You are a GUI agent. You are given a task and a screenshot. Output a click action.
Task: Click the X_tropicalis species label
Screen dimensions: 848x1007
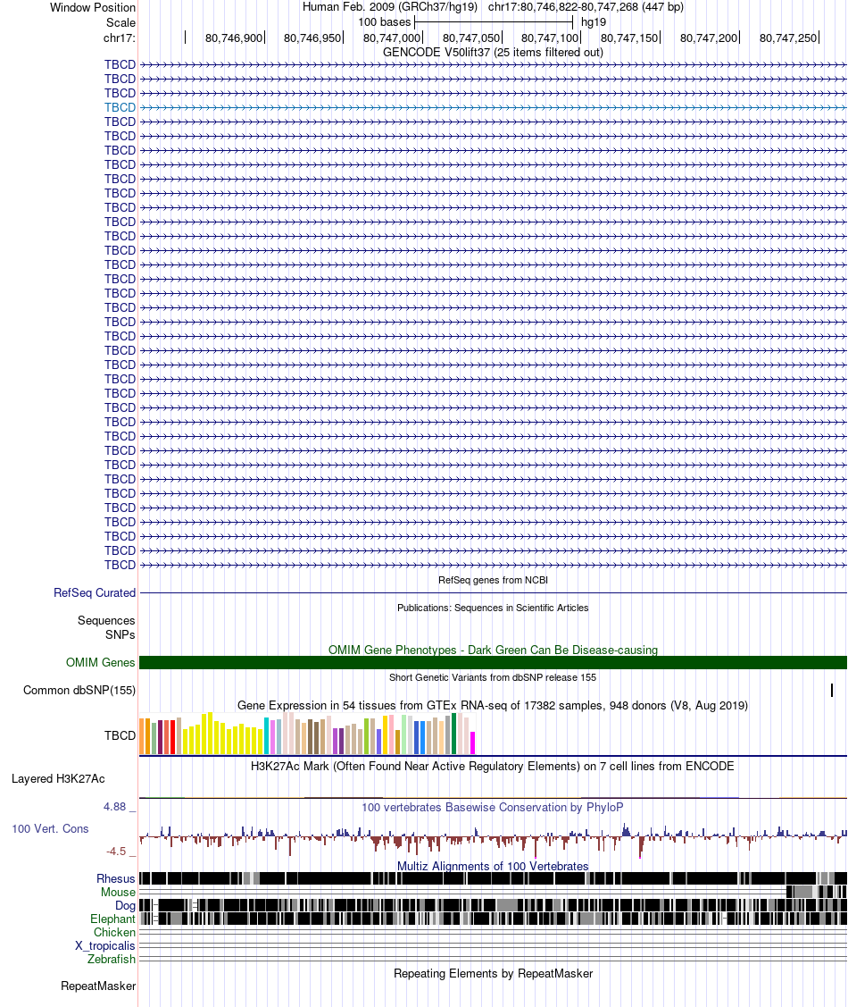click(105, 946)
